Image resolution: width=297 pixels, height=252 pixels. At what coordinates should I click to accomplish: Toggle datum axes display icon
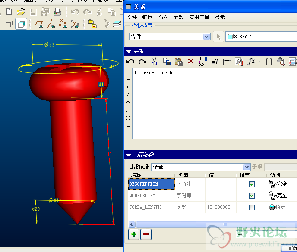51,24
